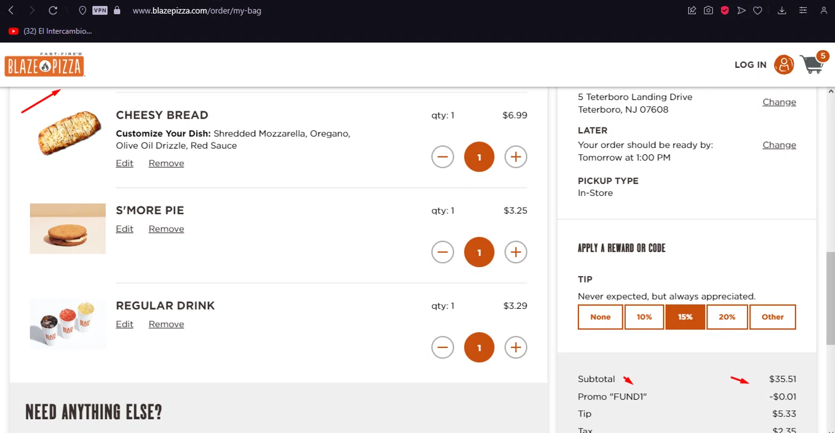
Task: Open browser easy setup sliders menu
Action: click(803, 10)
